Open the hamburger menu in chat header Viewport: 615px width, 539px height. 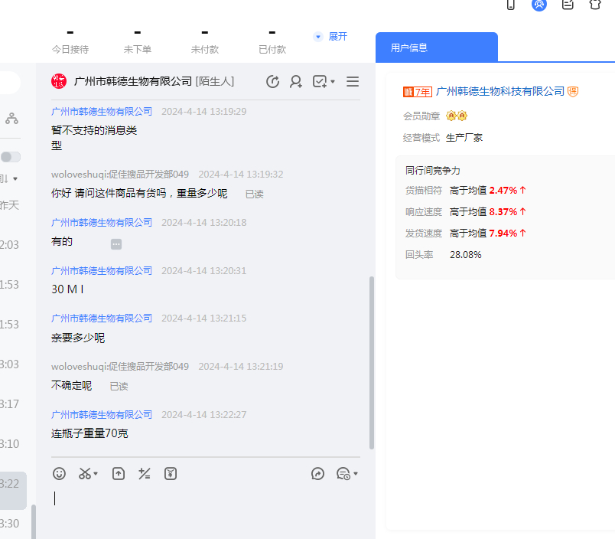click(353, 82)
